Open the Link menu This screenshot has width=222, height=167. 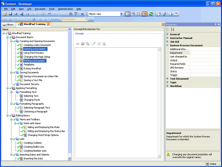pos(29,9)
